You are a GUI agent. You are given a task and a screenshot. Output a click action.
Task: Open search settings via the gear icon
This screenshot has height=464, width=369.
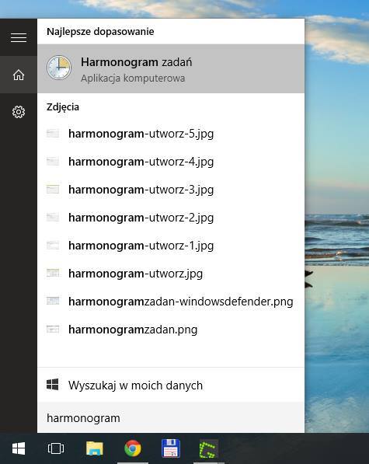click(x=19, y=112)
